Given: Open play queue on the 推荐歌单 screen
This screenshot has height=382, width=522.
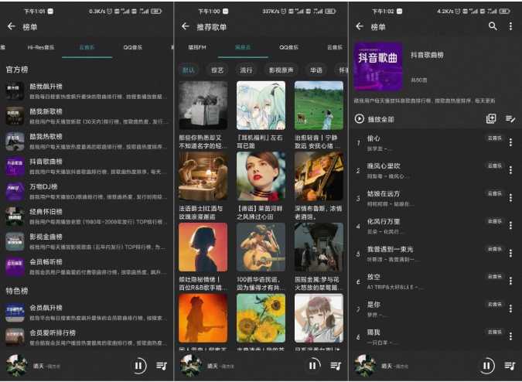Looking at the screenshot, I should 336,365.
